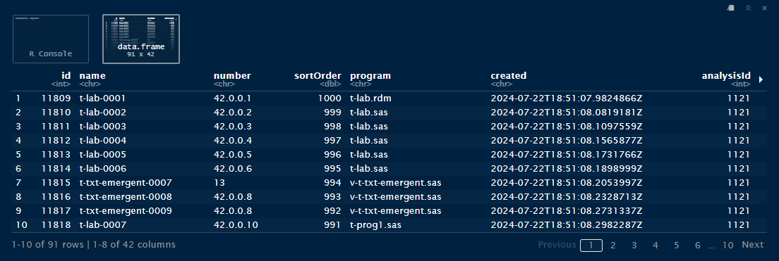Select cell t-lab-0001
Screen dimensions: 779x261
click(x=103, y=98)
